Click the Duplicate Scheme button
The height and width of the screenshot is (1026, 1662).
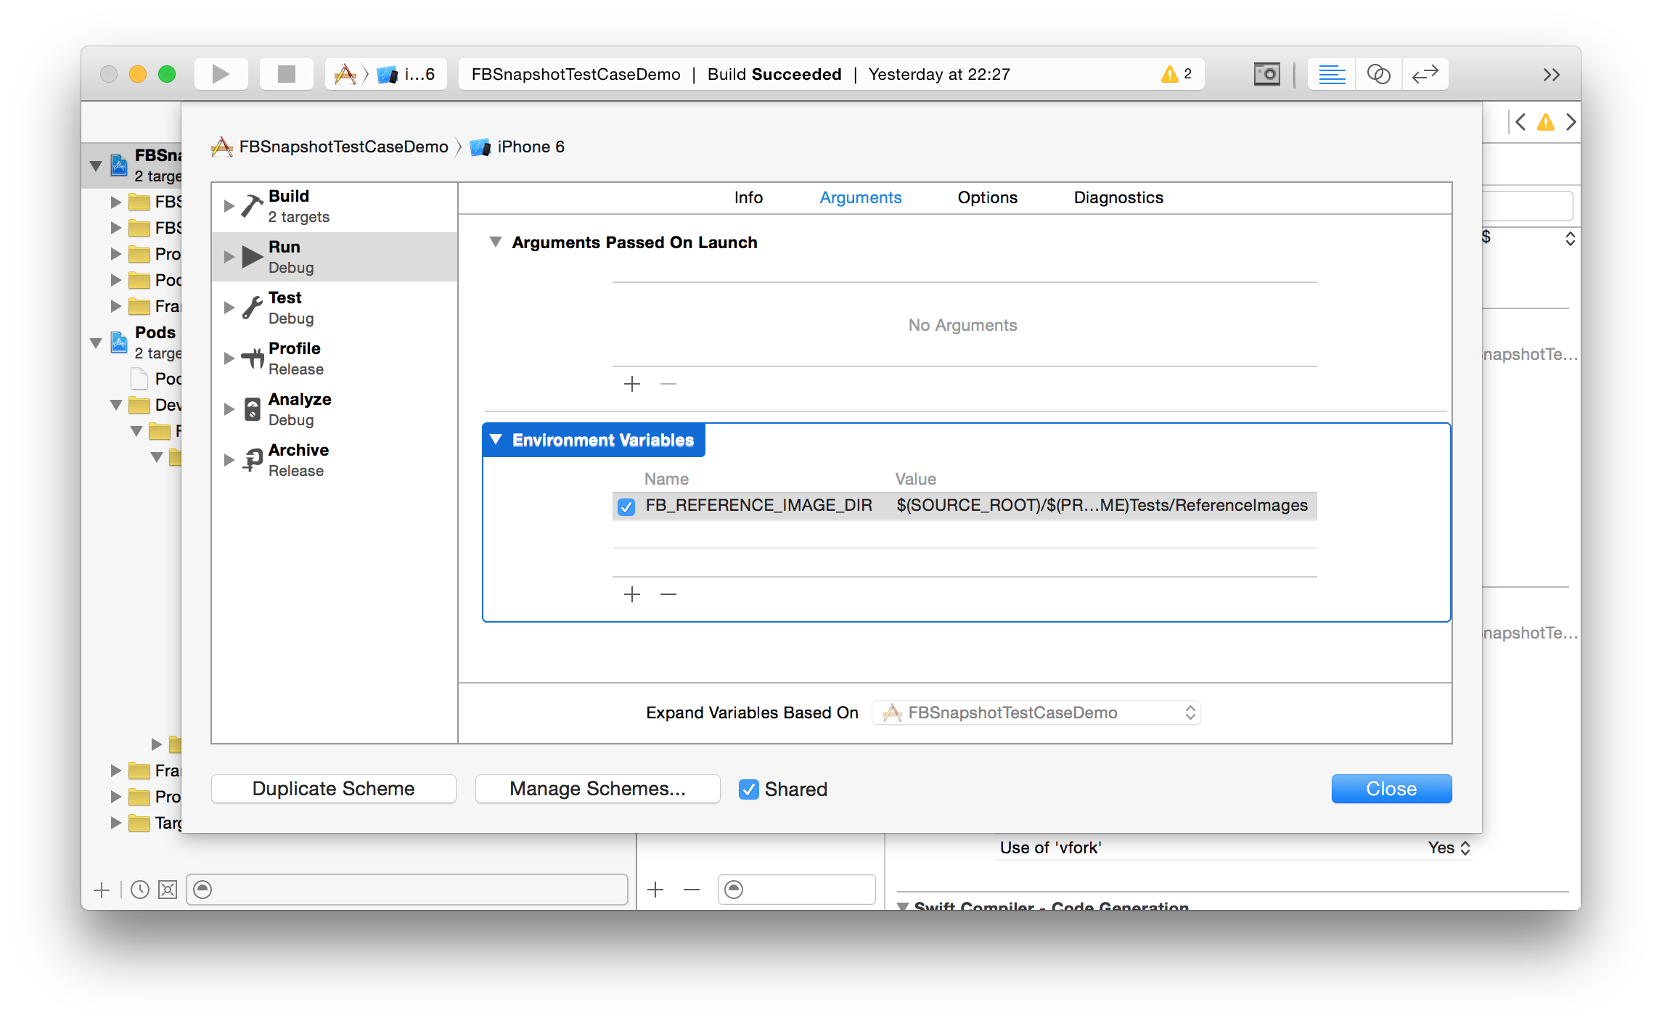334,789
